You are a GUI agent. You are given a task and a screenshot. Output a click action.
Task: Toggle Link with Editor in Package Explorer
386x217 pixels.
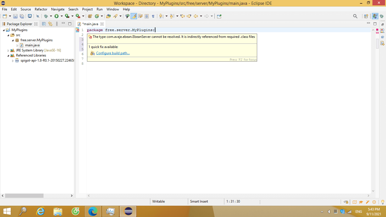(50, 24)
